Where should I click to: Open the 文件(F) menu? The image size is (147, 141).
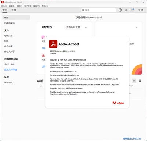(4, 6)
